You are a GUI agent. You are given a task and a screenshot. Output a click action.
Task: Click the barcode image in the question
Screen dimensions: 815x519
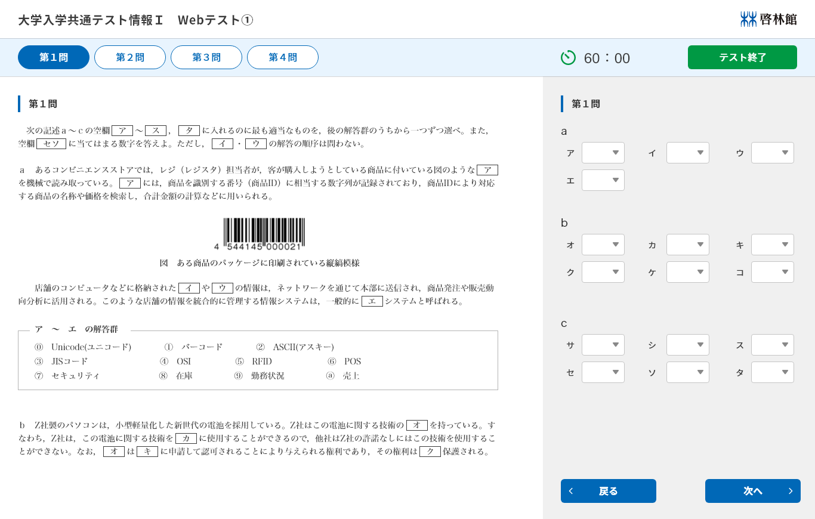[x=263, y=233]
